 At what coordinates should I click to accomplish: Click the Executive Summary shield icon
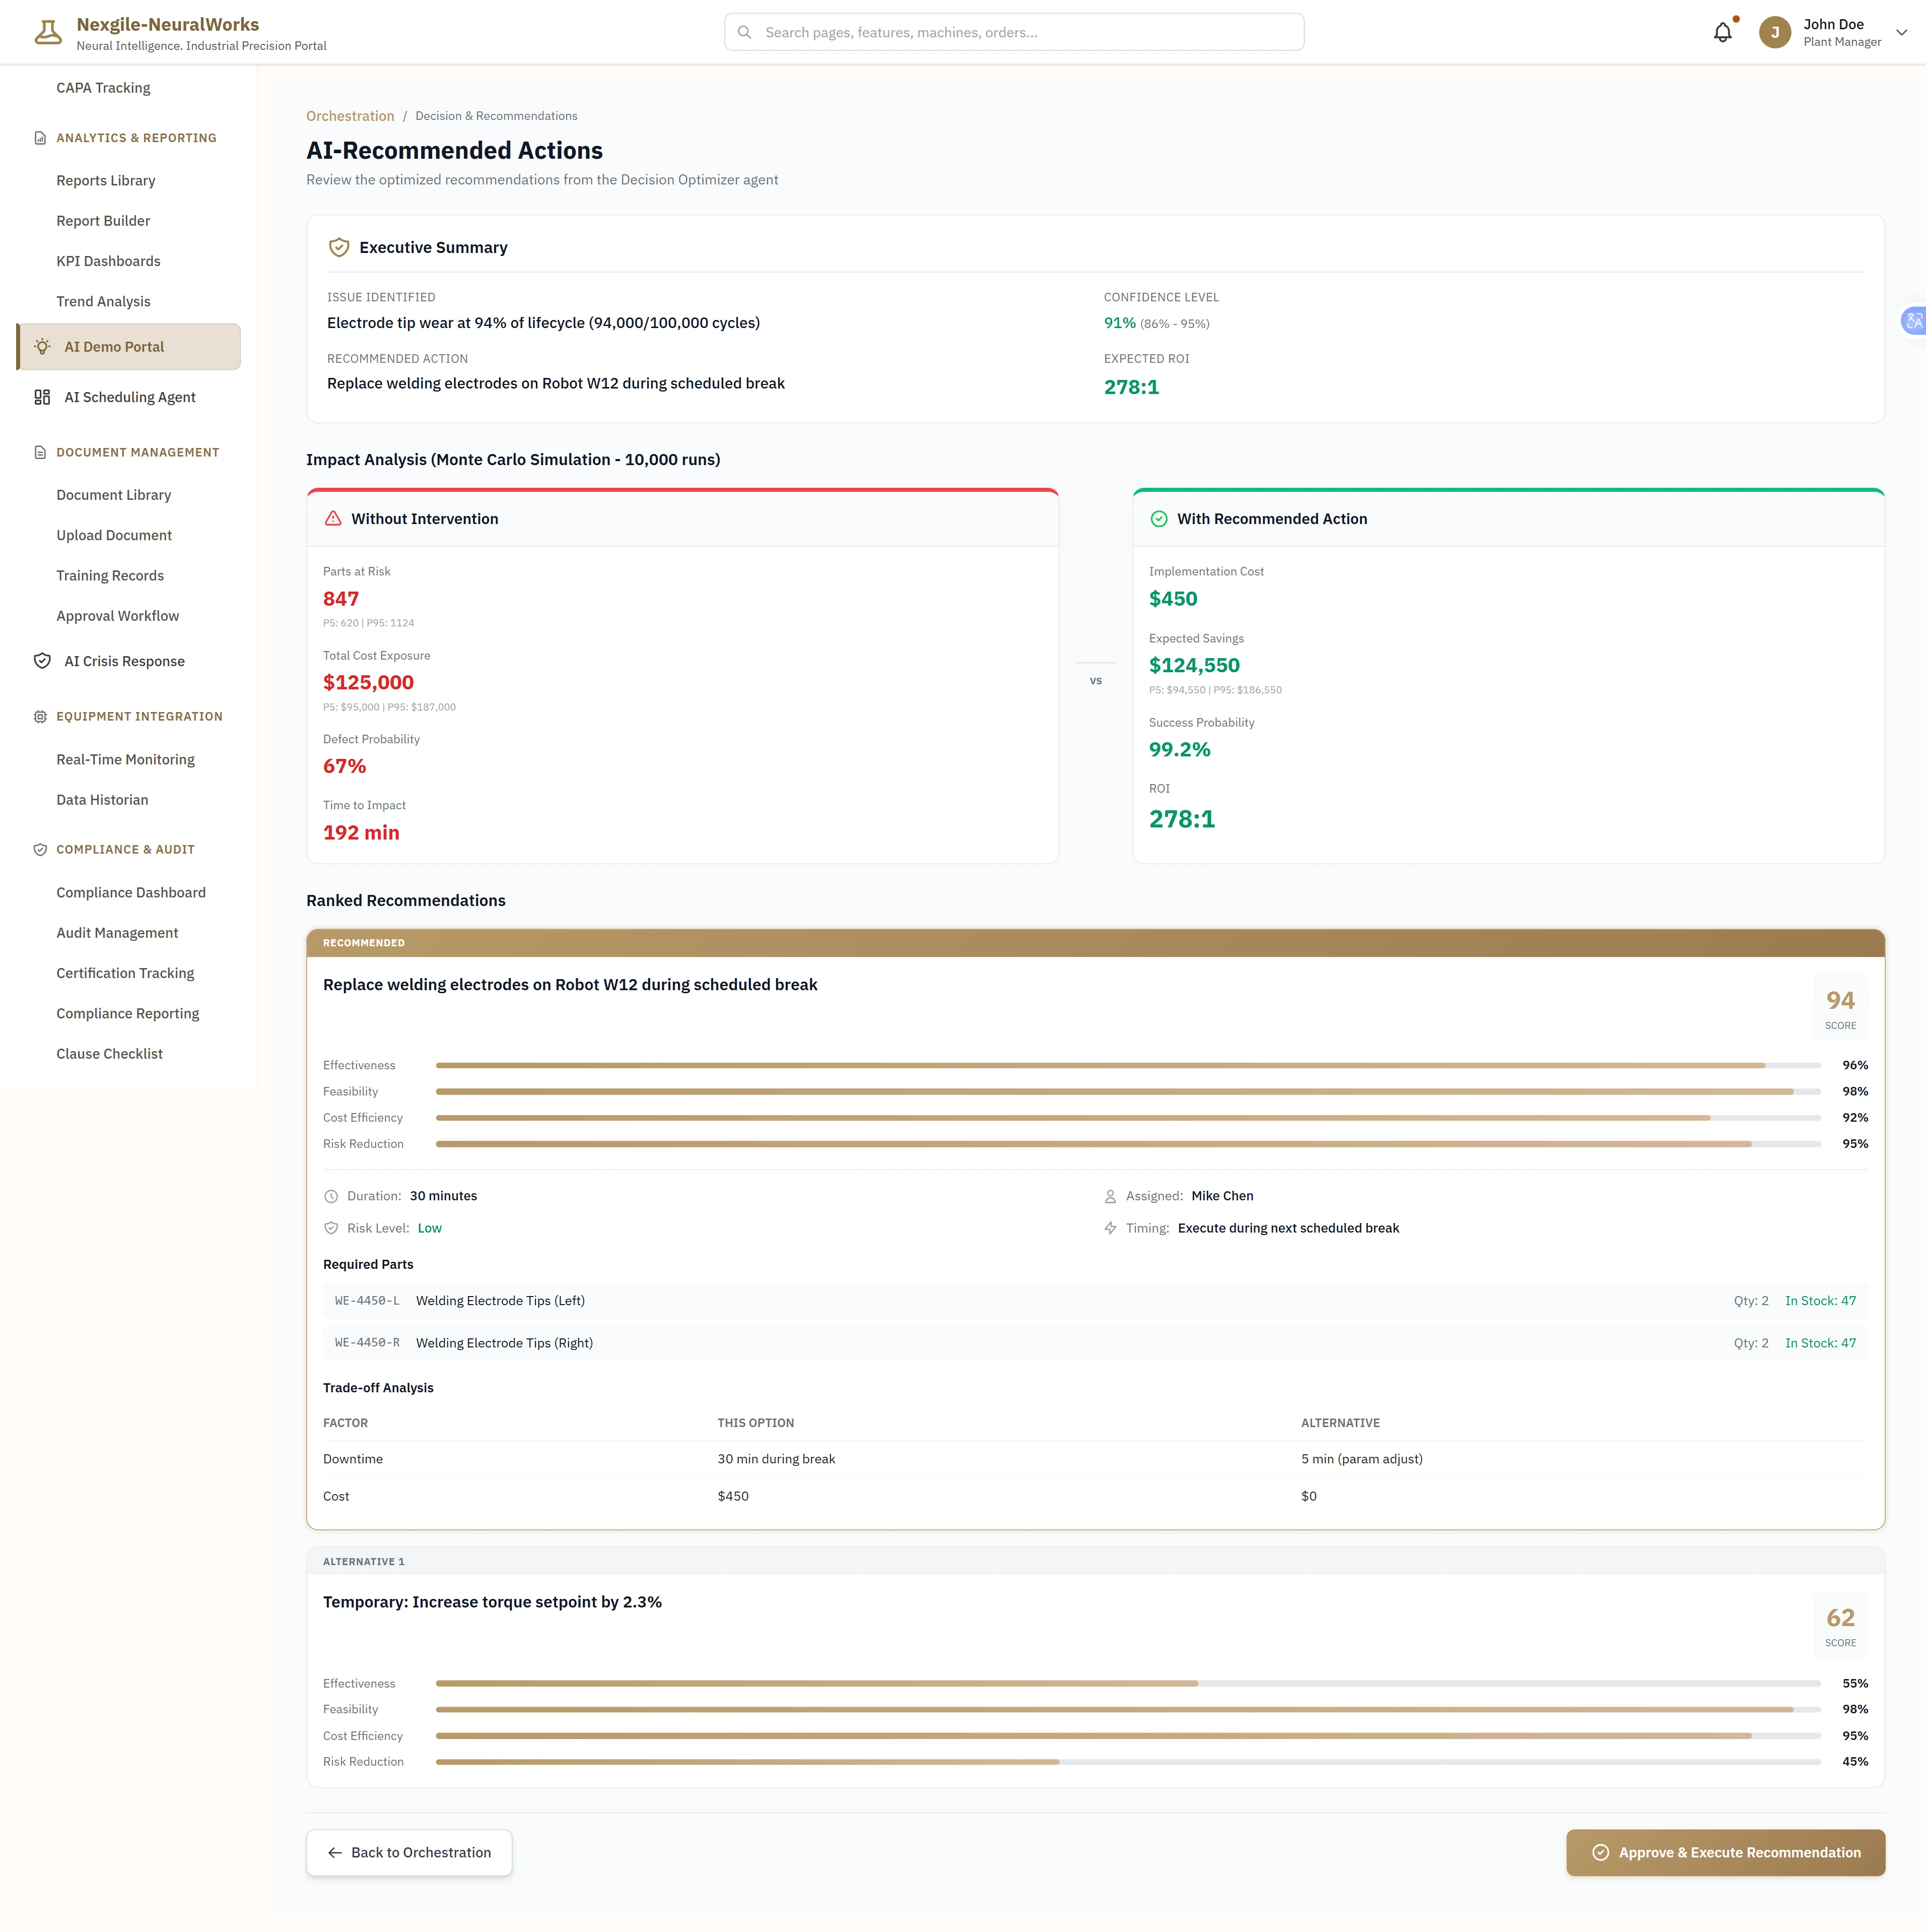pos(339,247)
